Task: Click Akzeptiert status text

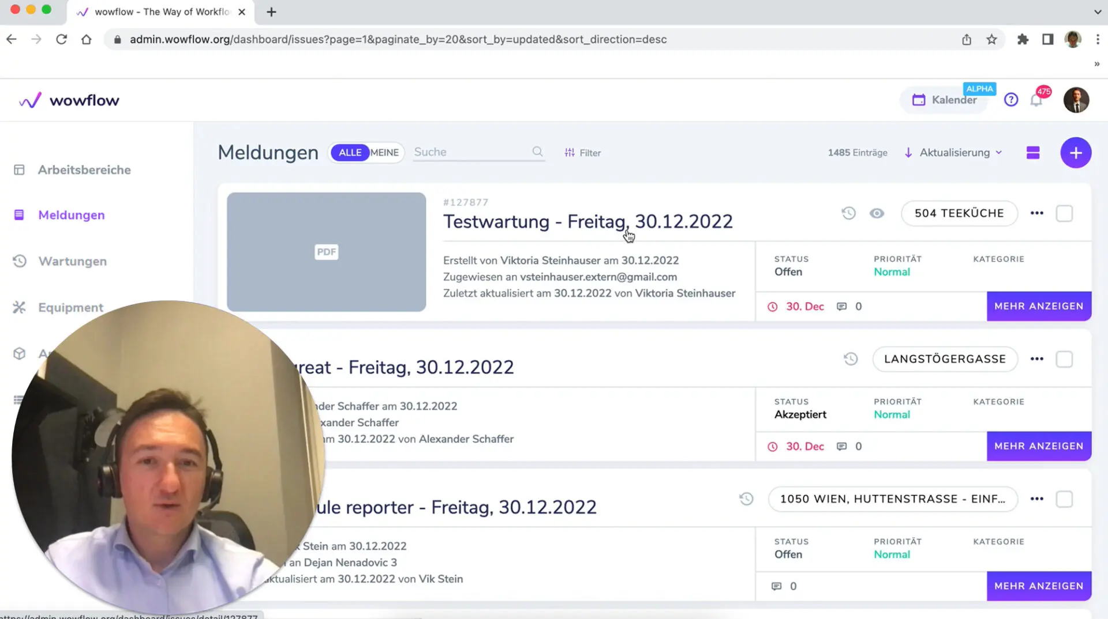Action: click(x=800, y=414)
